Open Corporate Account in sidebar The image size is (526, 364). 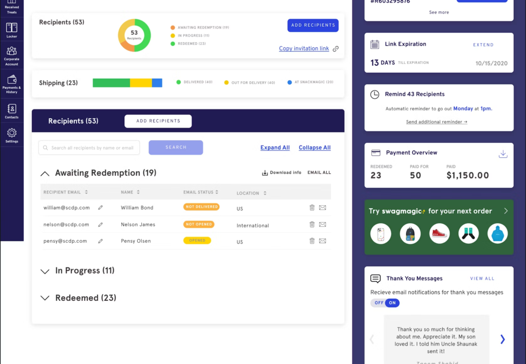click(11, 55)
